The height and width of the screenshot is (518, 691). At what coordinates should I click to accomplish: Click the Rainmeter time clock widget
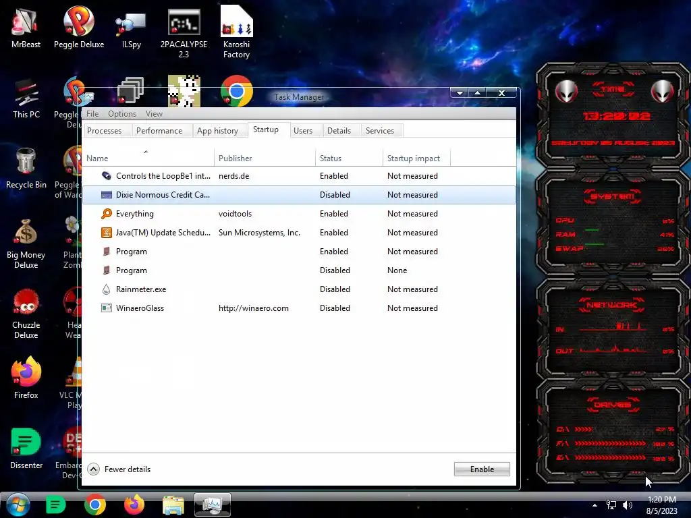[x=613, y=117]
